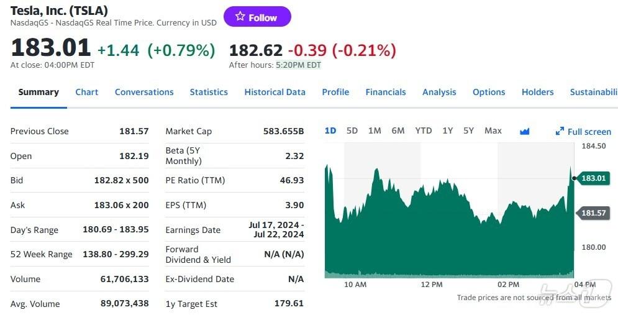
Task: Click the 181.57 previous close marker
Action: pos(593,213)
